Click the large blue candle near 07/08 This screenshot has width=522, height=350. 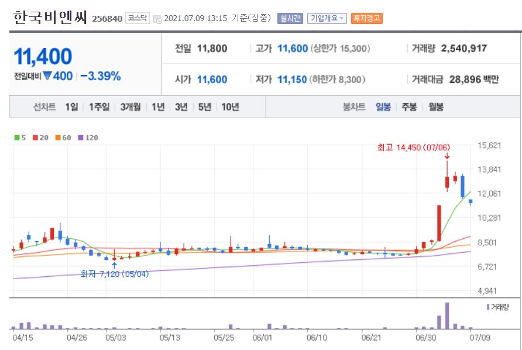(x=462, y=187)
